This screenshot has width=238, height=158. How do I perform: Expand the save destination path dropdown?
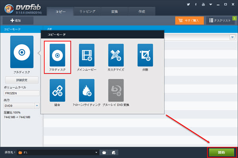(x=96, y=152)
